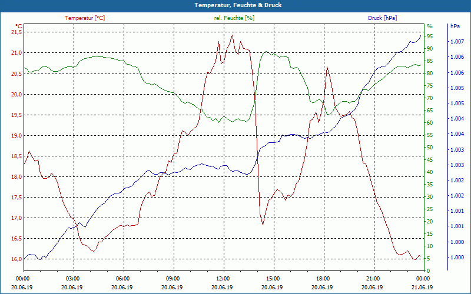471x294 pixels.
Task: Click the '15:00' time axis label
Action: point(273,278)
